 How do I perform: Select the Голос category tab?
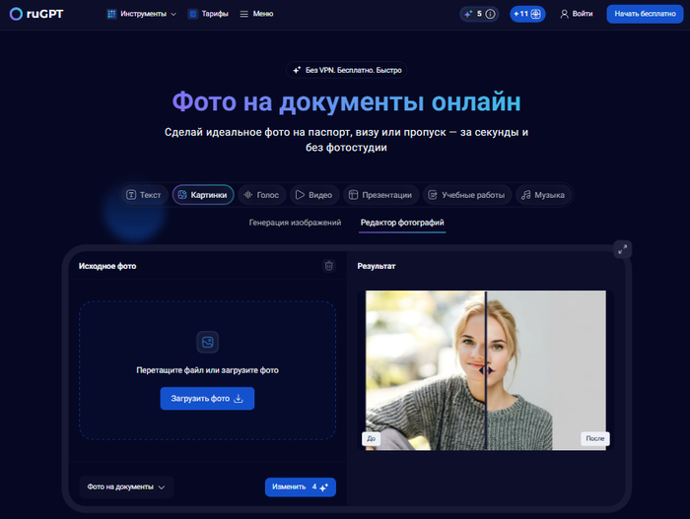pyautogui.click(x=260, y=195)
